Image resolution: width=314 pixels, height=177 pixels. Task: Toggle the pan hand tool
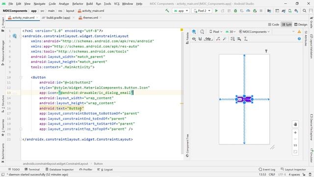coord(295,124)
